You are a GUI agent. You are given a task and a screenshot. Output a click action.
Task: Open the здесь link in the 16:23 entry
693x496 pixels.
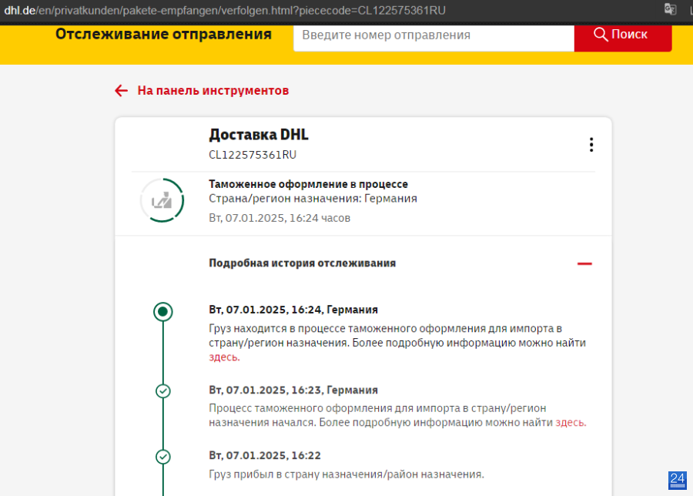tap(571, 423)
